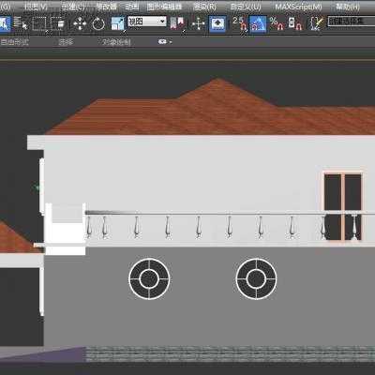Toggle the 2.5D Snaps magnet
This screenshot has height=375, width=375.
(x=239, y=23)
